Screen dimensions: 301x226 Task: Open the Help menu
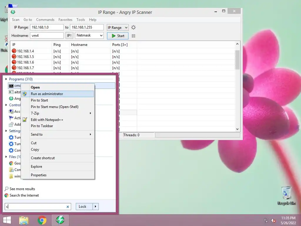pos(93,20)
